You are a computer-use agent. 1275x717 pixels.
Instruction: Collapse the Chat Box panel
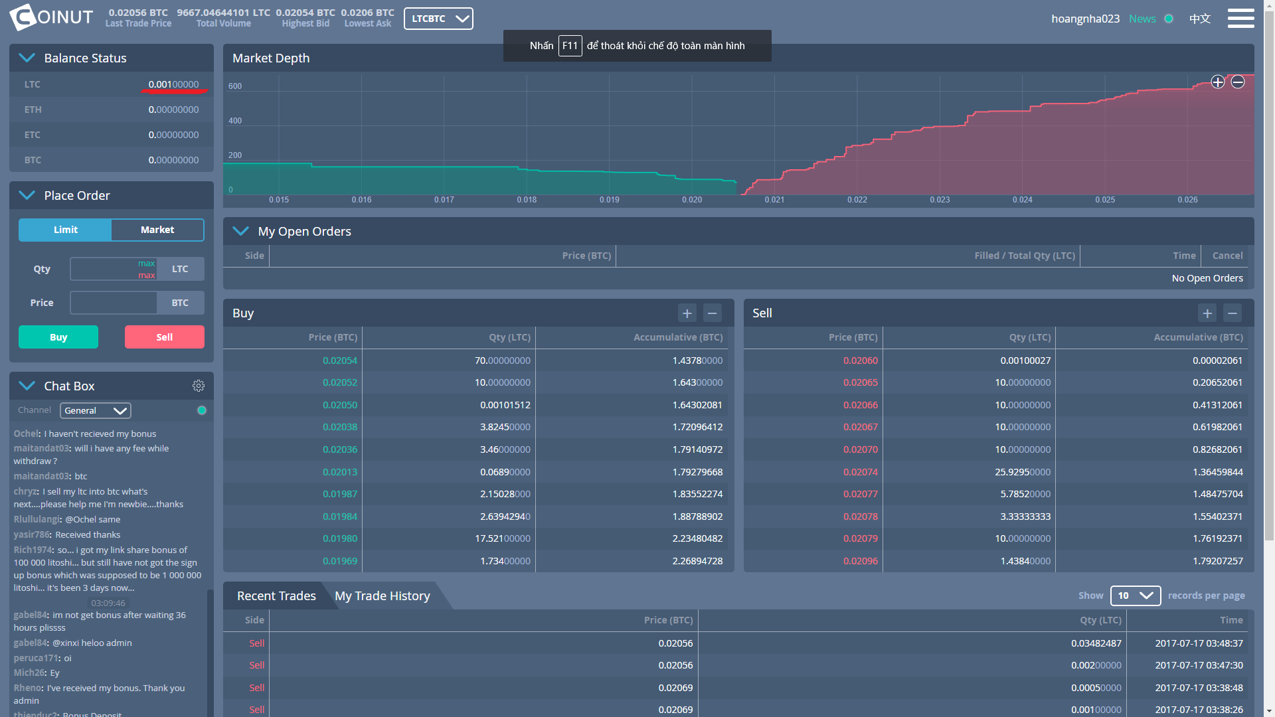click(27, 386)
